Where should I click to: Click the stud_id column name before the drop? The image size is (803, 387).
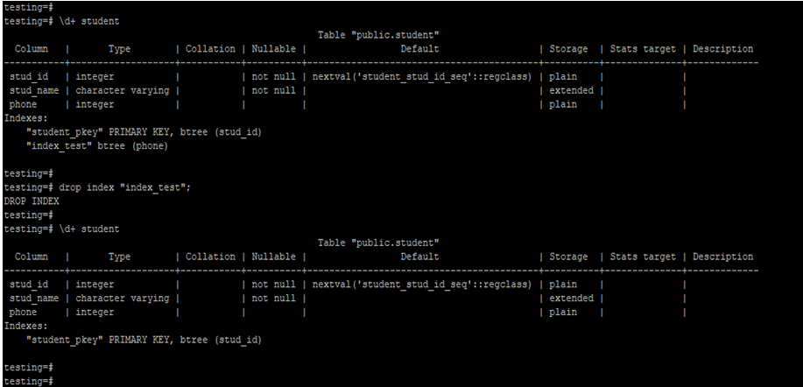tap(29, 77)
